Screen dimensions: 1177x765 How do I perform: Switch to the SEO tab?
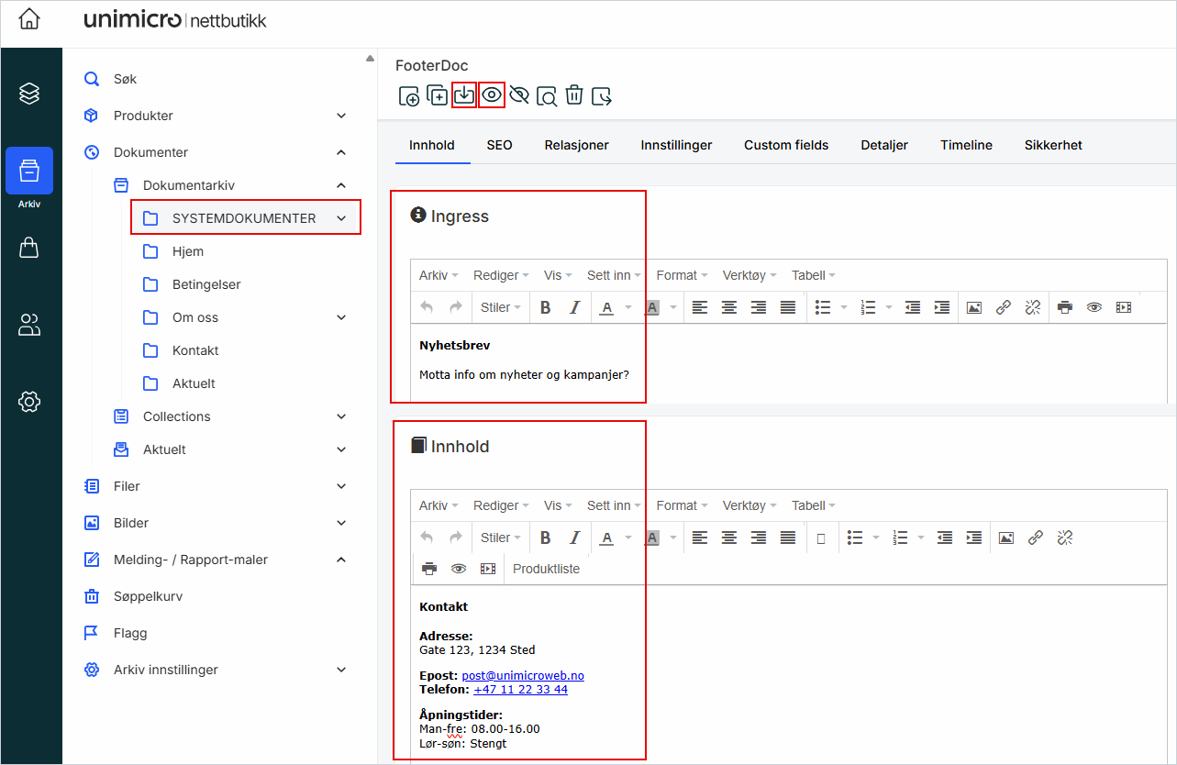pyautogui.click(x=499, y=145)
